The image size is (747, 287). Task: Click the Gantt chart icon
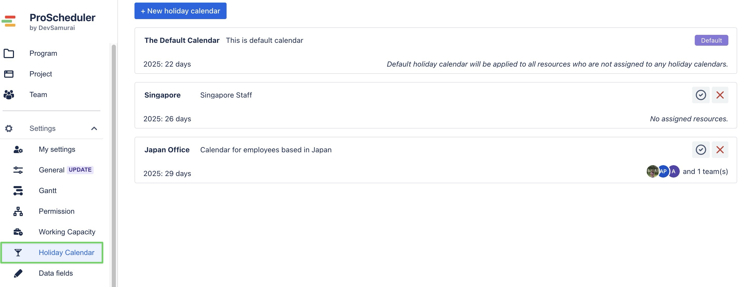(18, 191)
